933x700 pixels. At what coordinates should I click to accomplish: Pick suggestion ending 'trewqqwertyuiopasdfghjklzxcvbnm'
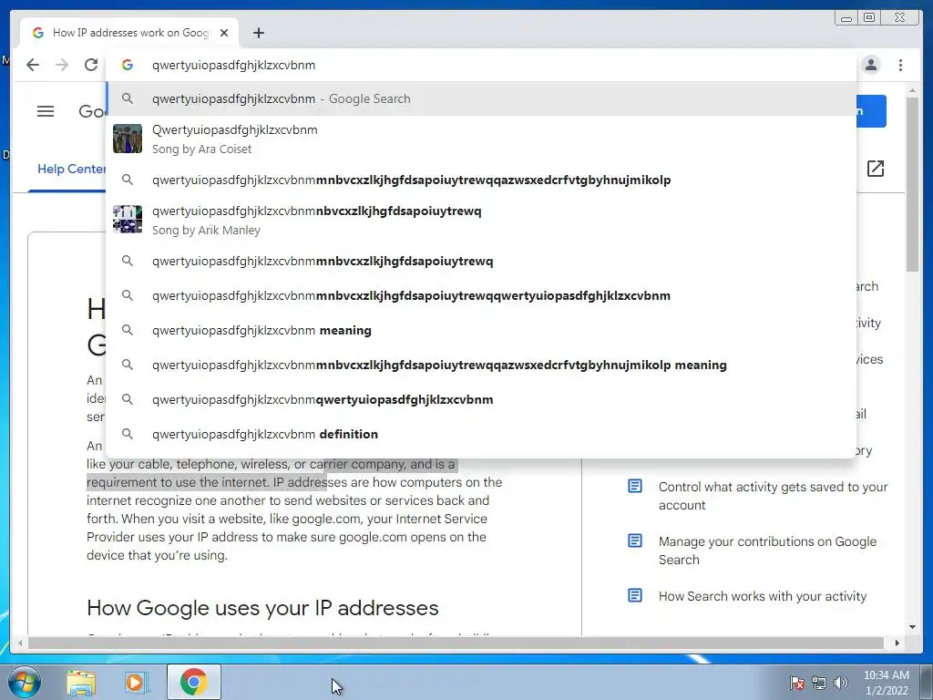pyautogui.click(x=481, y=296)
